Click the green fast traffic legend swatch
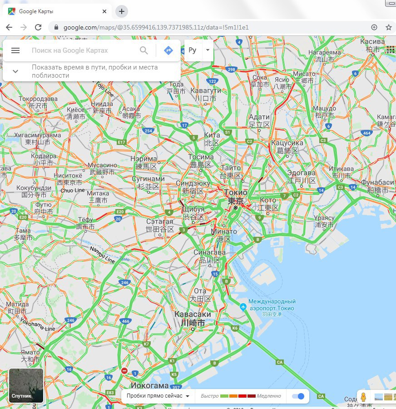 [x=224, y=396]
